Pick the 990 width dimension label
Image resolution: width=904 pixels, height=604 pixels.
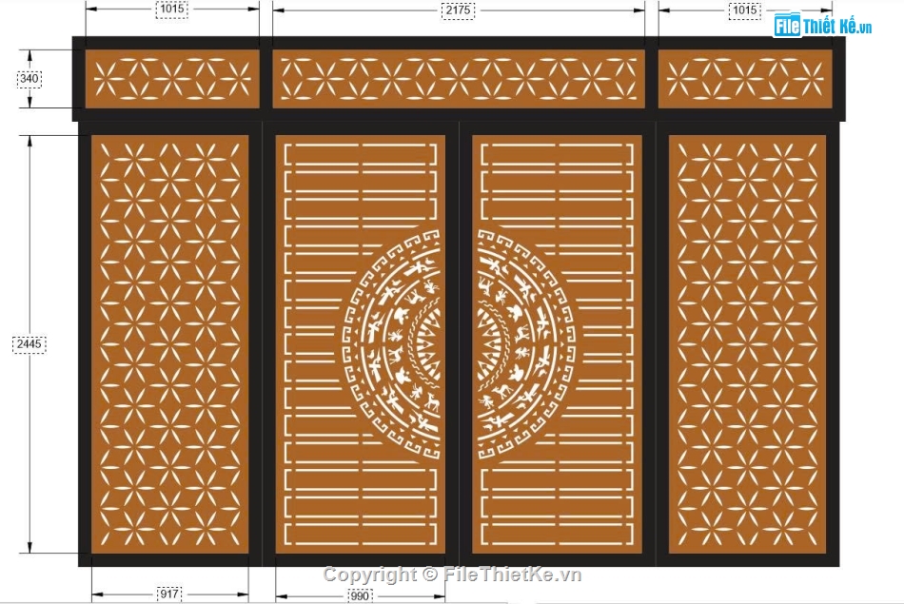pyautogui.click(x=359, y=595)
